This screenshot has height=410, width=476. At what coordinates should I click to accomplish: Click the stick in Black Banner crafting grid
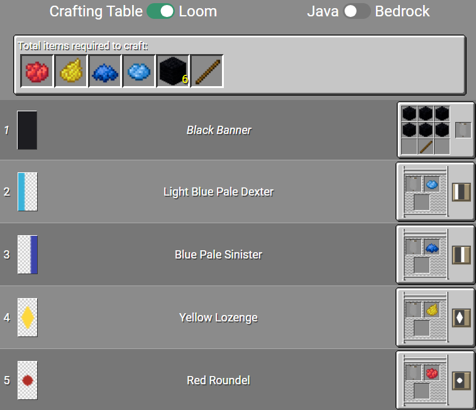click(426, 147)
